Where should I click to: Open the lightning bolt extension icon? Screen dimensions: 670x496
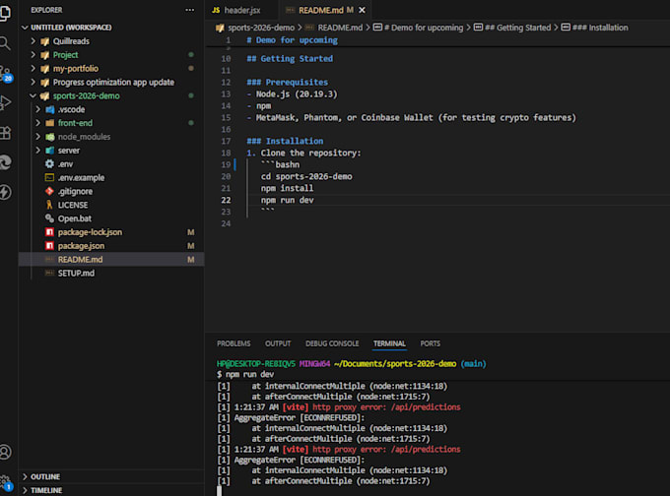5,192
